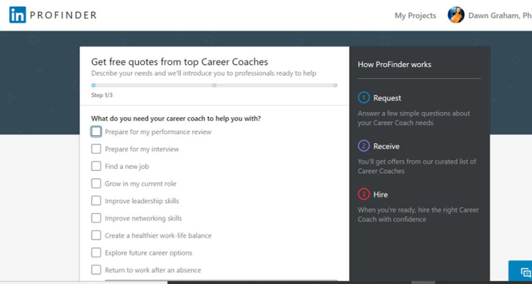
Task: Click the final step progress marker
Action: coord(335,85)
